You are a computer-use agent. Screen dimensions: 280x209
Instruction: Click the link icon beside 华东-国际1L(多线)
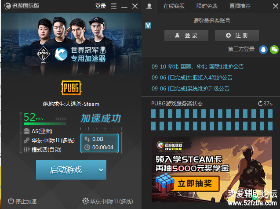click(26, 141)
